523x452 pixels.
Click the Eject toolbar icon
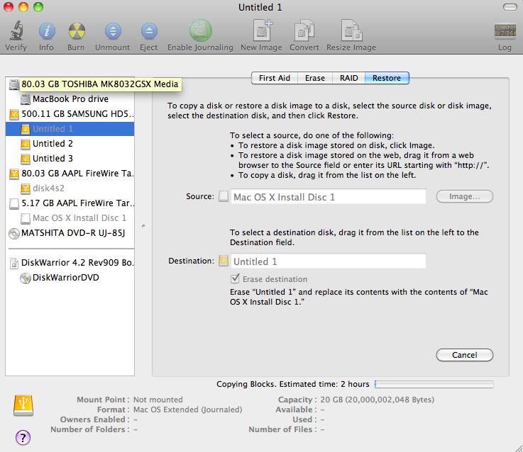(x=149, y=31)
